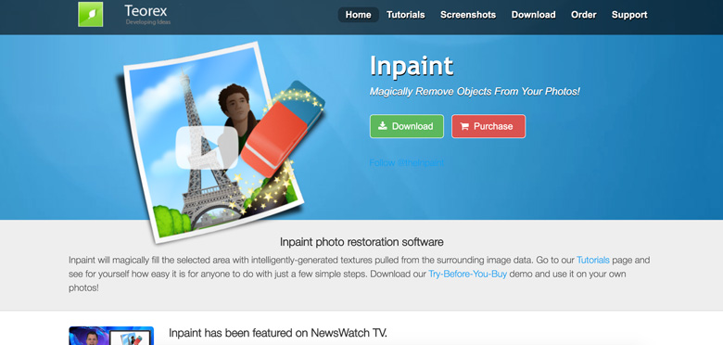This screenshot has height=345, width=723.
Task: Play the Inpaint demo video button
Action: (207, 147)
